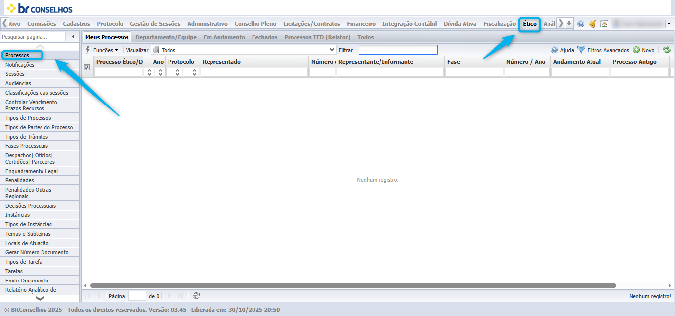Open the Financeiro module menu

coord(361,24)
